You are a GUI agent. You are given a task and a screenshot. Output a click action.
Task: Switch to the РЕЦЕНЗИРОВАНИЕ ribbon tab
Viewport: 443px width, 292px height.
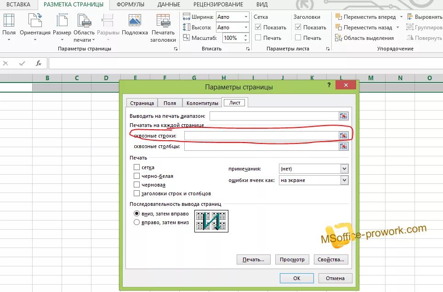tap(218, 5)
